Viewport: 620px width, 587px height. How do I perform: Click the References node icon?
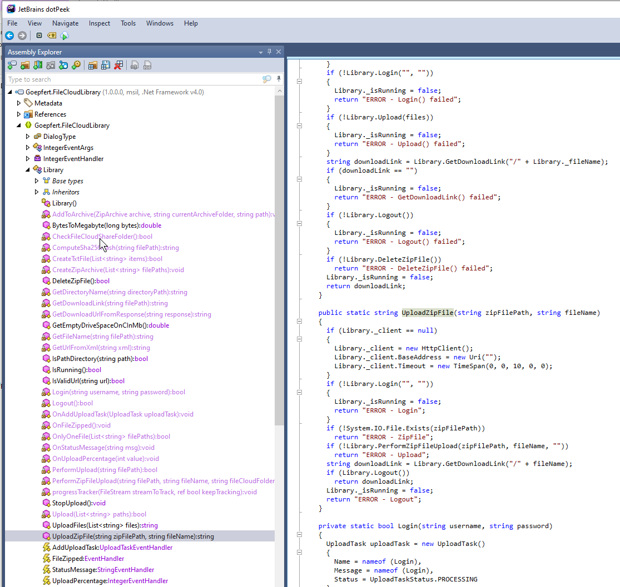click(28, 114)
